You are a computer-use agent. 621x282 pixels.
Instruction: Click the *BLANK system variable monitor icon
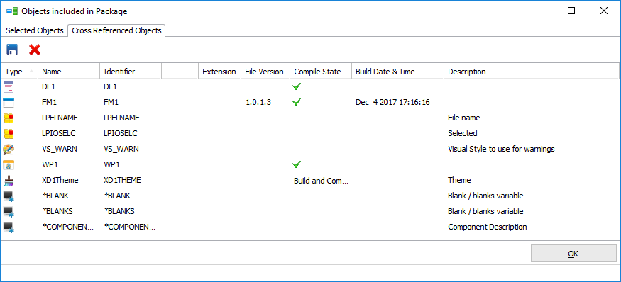coord(9,196)
